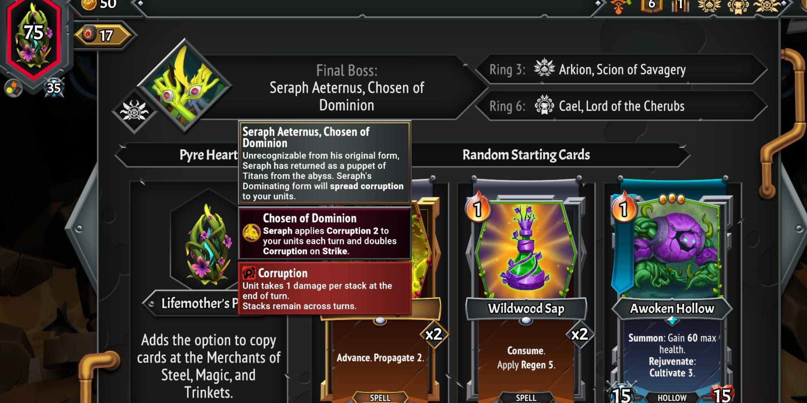Viewport: 807px width, 403px height.
Task: Click the covenant rank 6 badge
Action: point(652,5)
